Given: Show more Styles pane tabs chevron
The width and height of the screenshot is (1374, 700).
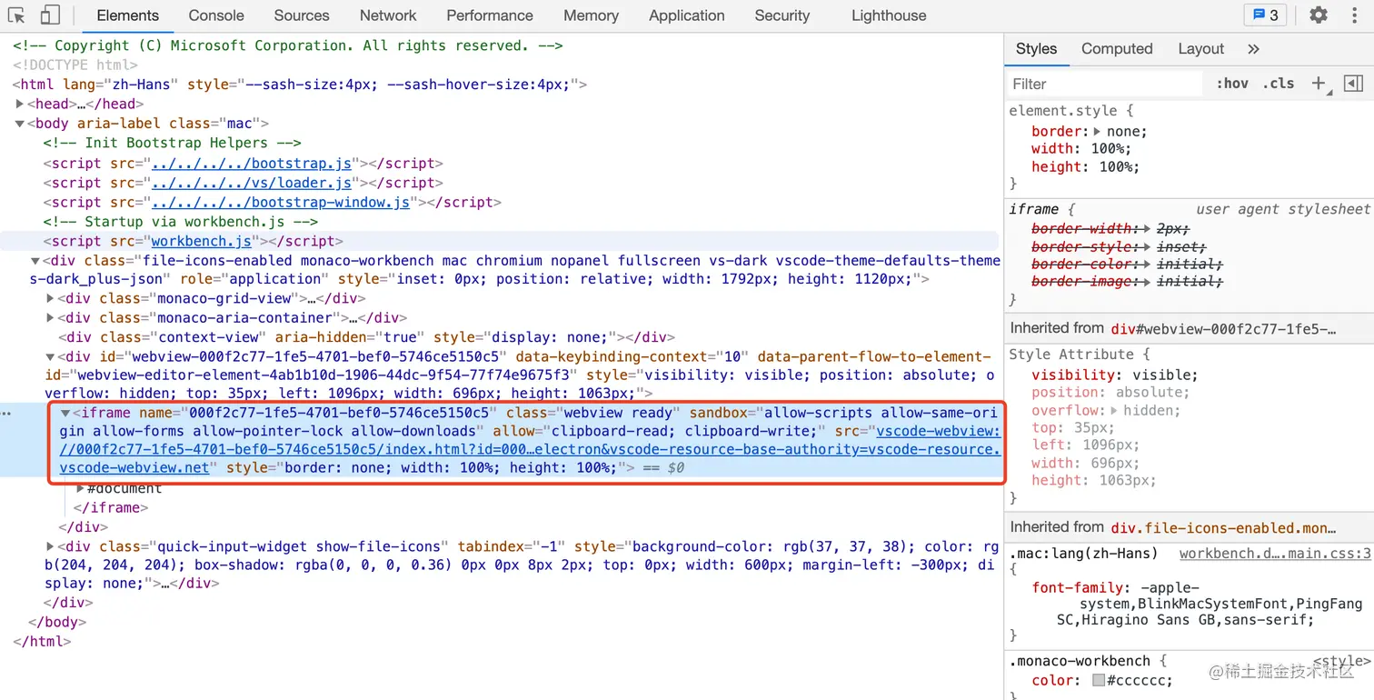Looking at the screenshot, I should coord(1254,49).
